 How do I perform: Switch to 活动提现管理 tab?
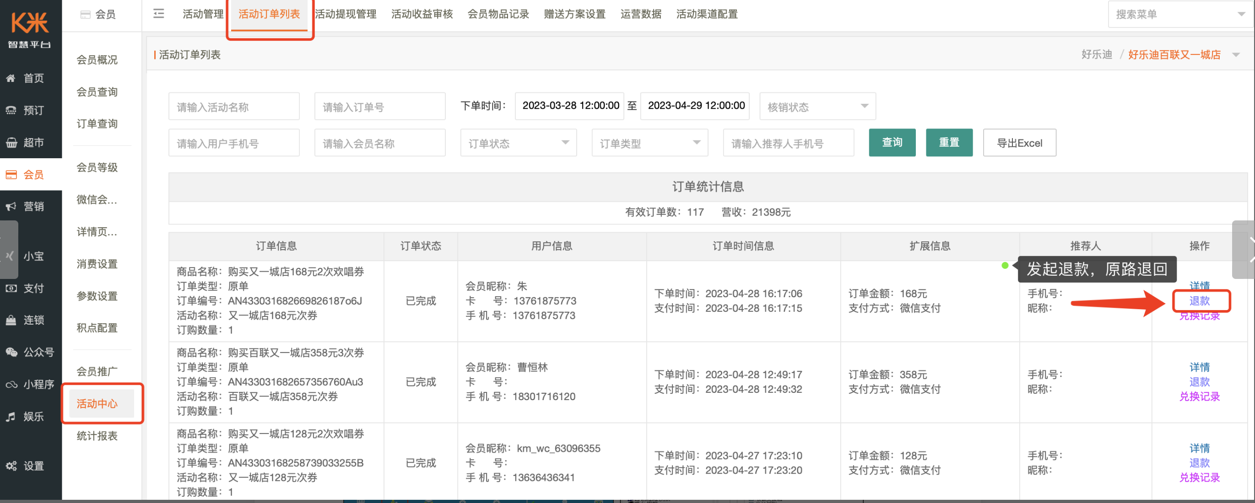[346, 14]
